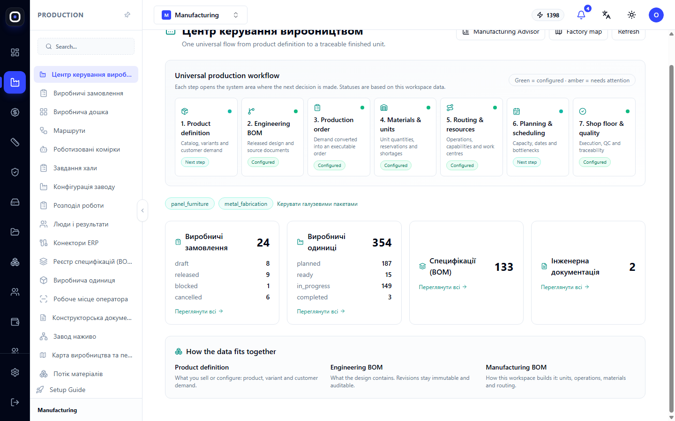
Task: Open the dashboard grid icon in left rail
Action: click(15, 52)
